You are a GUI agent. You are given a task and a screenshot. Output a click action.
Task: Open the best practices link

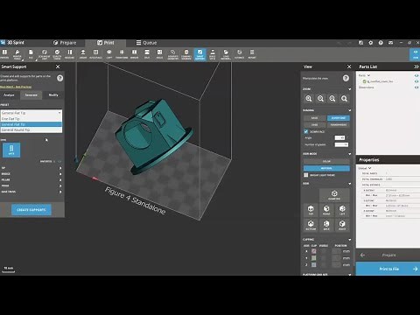[x=16, y=87]
